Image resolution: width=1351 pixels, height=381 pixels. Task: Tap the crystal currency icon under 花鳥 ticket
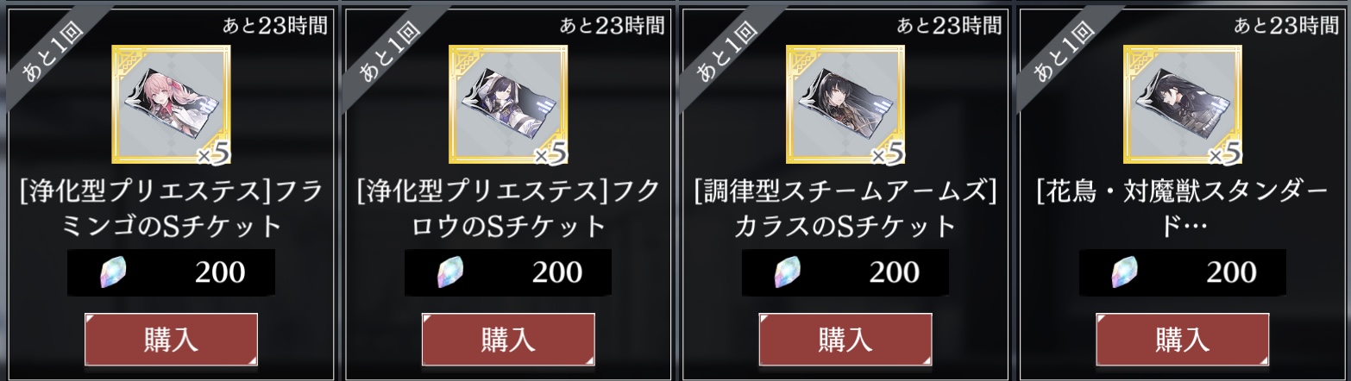click(x=1118, y=272)
